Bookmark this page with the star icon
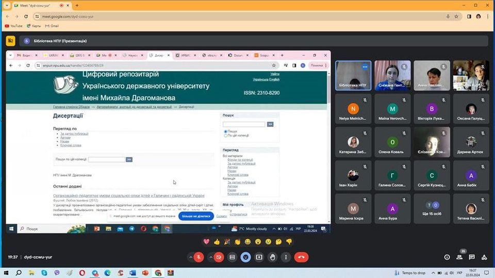The width and height of the screenshot is (495, 278). [x=456, y=16]
